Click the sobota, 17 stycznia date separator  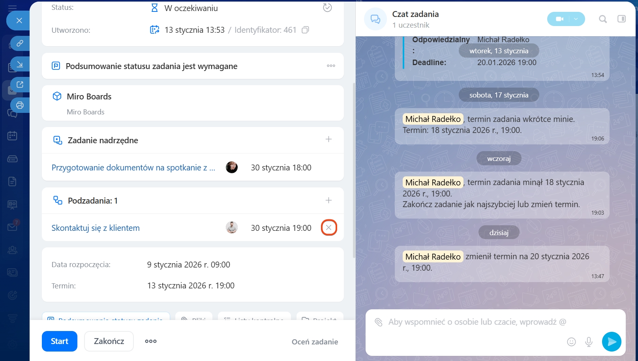[x=499, y=95]
